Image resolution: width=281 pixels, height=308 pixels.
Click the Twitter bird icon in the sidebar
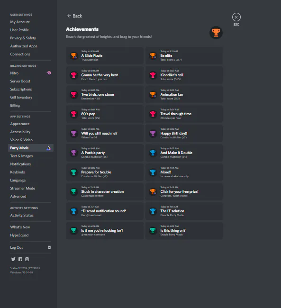[x=13, y=259]
